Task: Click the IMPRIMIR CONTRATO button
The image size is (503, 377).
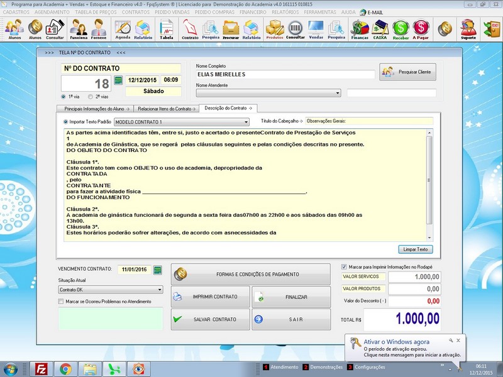Action: [211, 297]
